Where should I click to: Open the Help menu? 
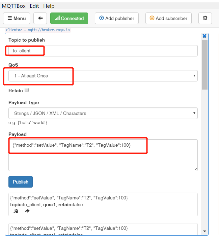49,6
